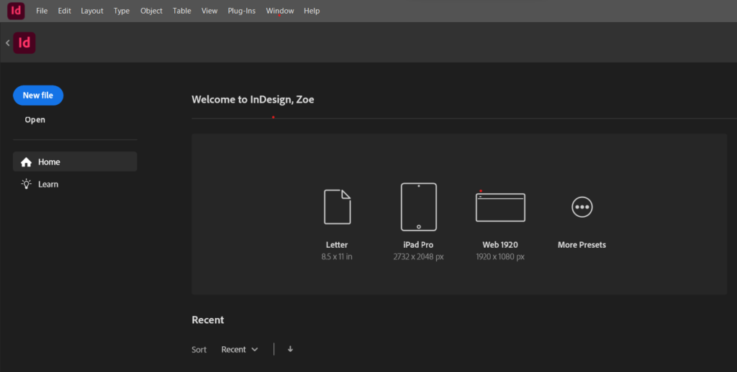737x372 pixels.
Task: Click the Learn lightbulb icon
Action: pos(27,184)
